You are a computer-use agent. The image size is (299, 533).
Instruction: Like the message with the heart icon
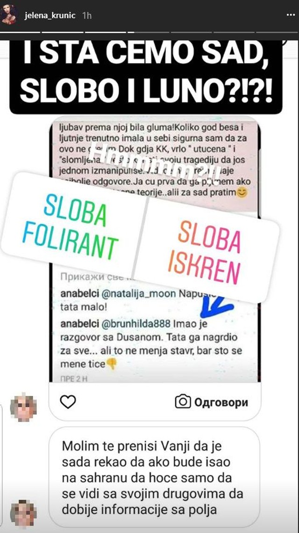click(x=68, y=402)
